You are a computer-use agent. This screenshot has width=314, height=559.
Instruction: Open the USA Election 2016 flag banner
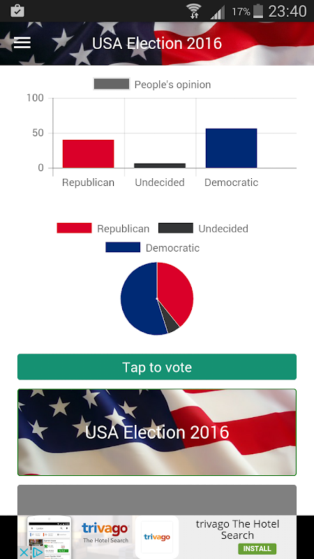tap(157, 432)
